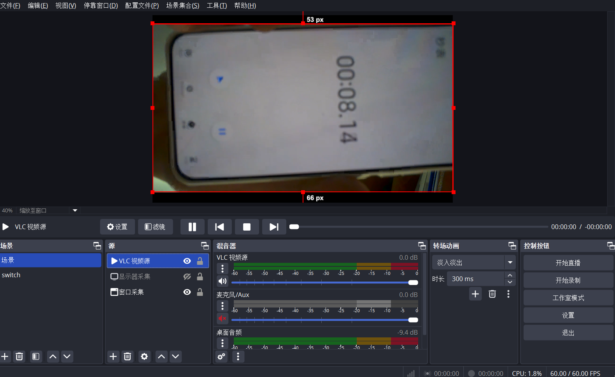Unmute the 麦克风/Aux audio
This screenshot has height=377, width=615.
click(x=223, y=318)
